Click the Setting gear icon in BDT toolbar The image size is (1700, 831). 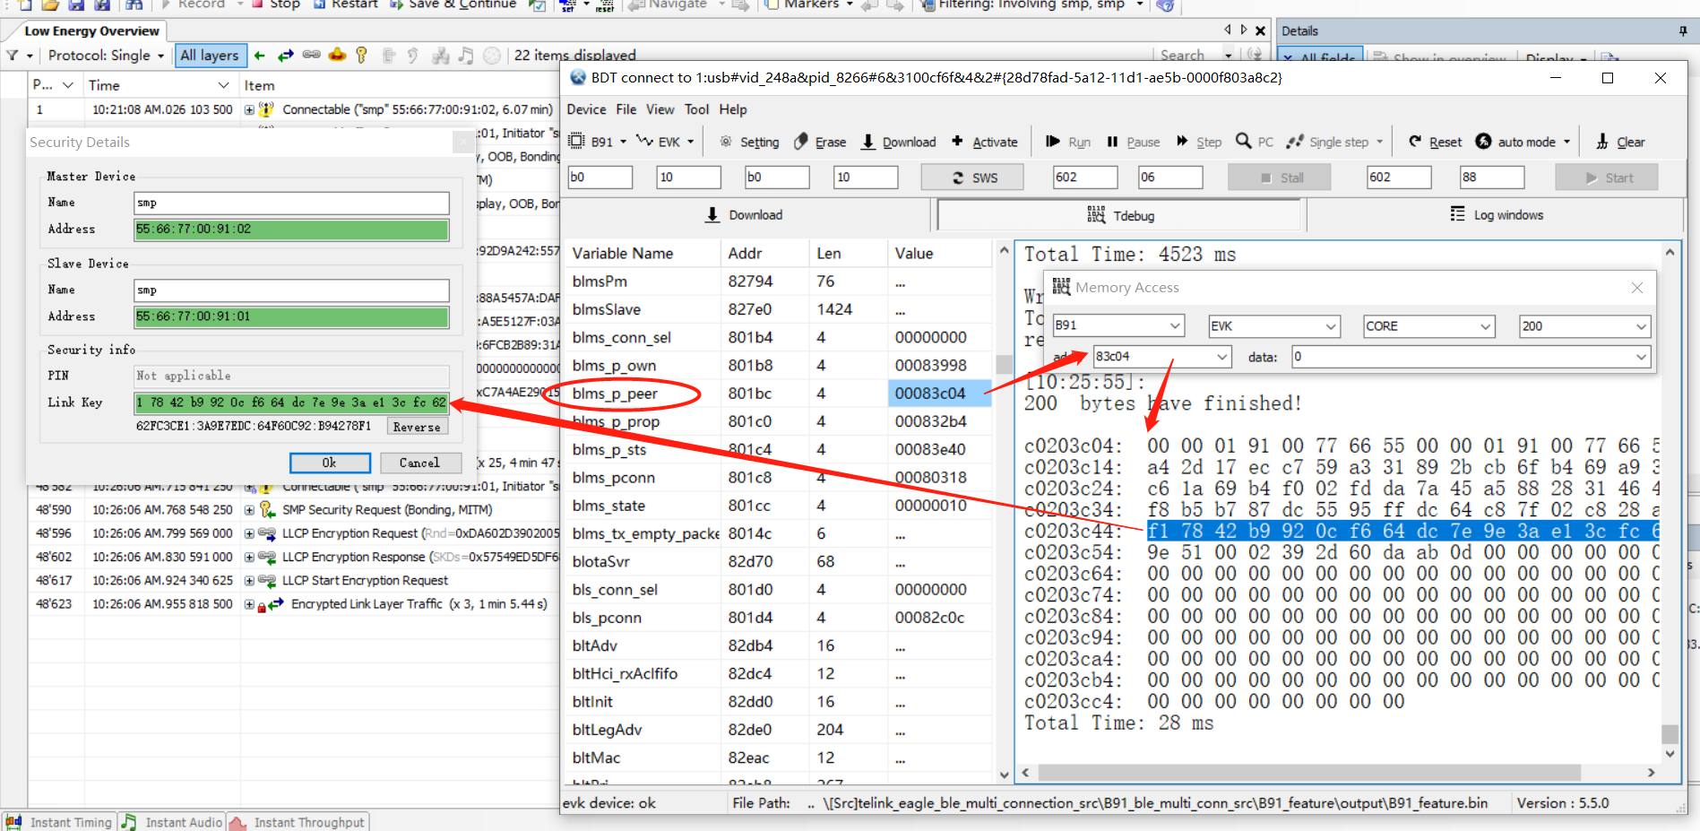[x=726, y=142]
